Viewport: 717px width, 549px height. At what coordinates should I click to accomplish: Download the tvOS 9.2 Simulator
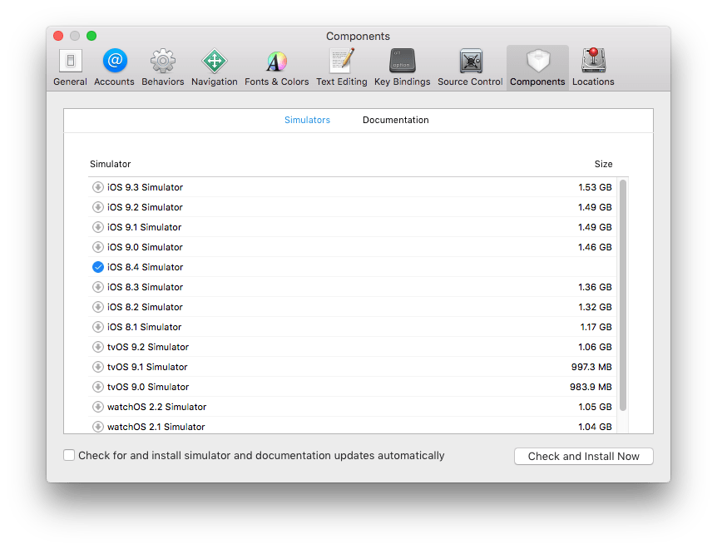(98, 347)
